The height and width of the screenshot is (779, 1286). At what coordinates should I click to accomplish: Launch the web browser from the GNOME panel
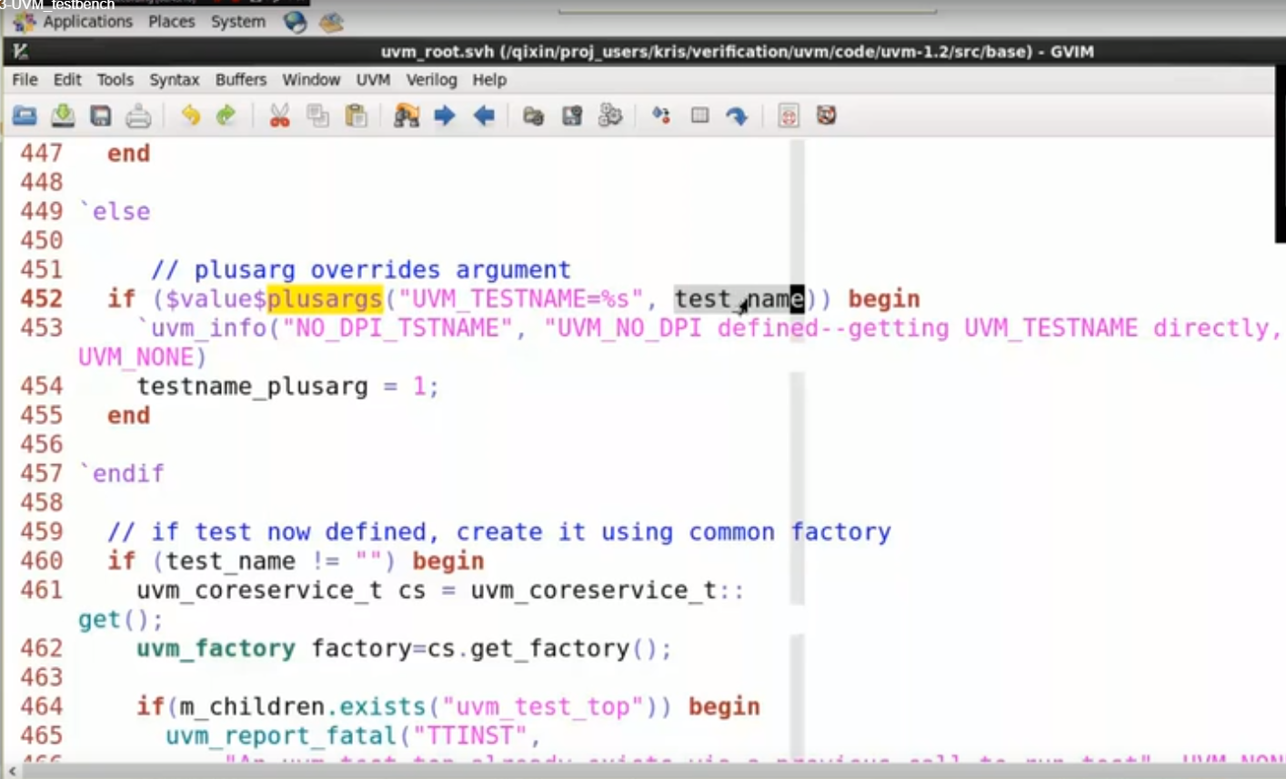(295, 22)
